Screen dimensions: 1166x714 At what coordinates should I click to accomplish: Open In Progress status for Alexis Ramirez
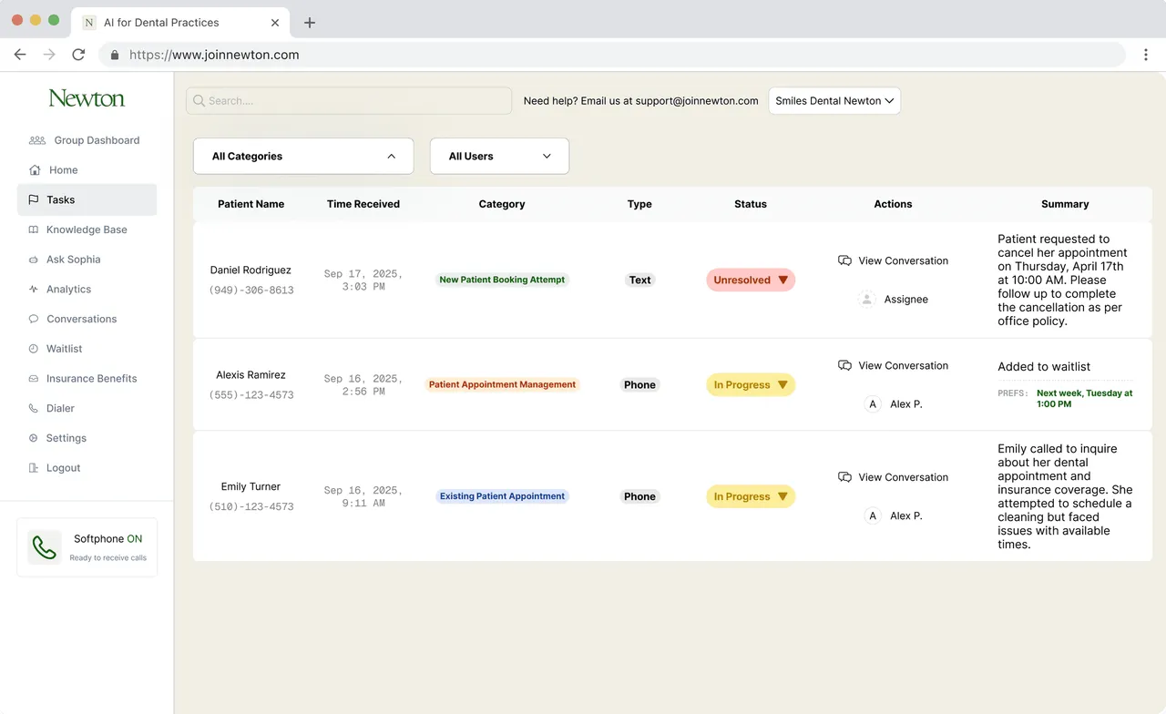(751, 385)
